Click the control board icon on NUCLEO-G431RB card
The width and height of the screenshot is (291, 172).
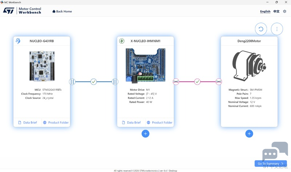[18, 41]
